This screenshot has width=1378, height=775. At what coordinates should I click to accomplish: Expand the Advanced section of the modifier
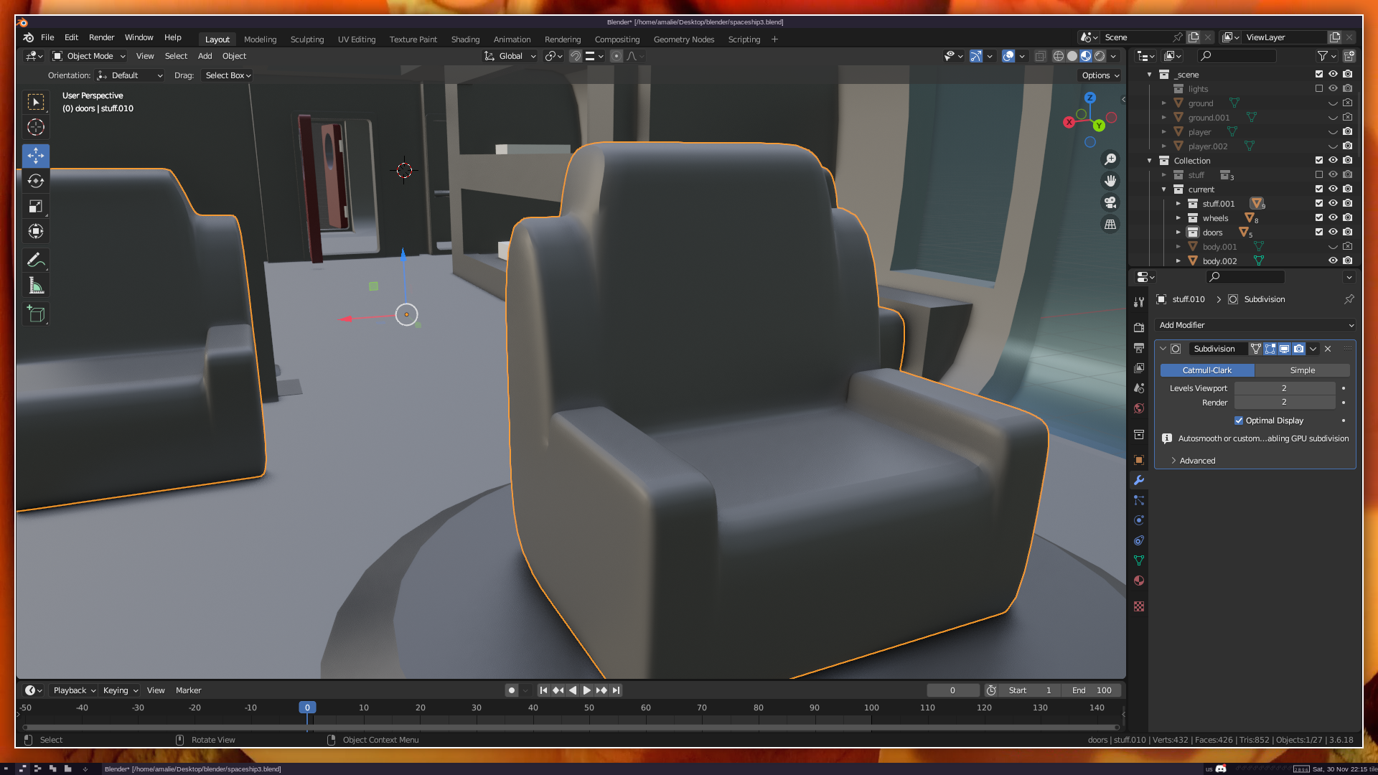[1197, 461]
